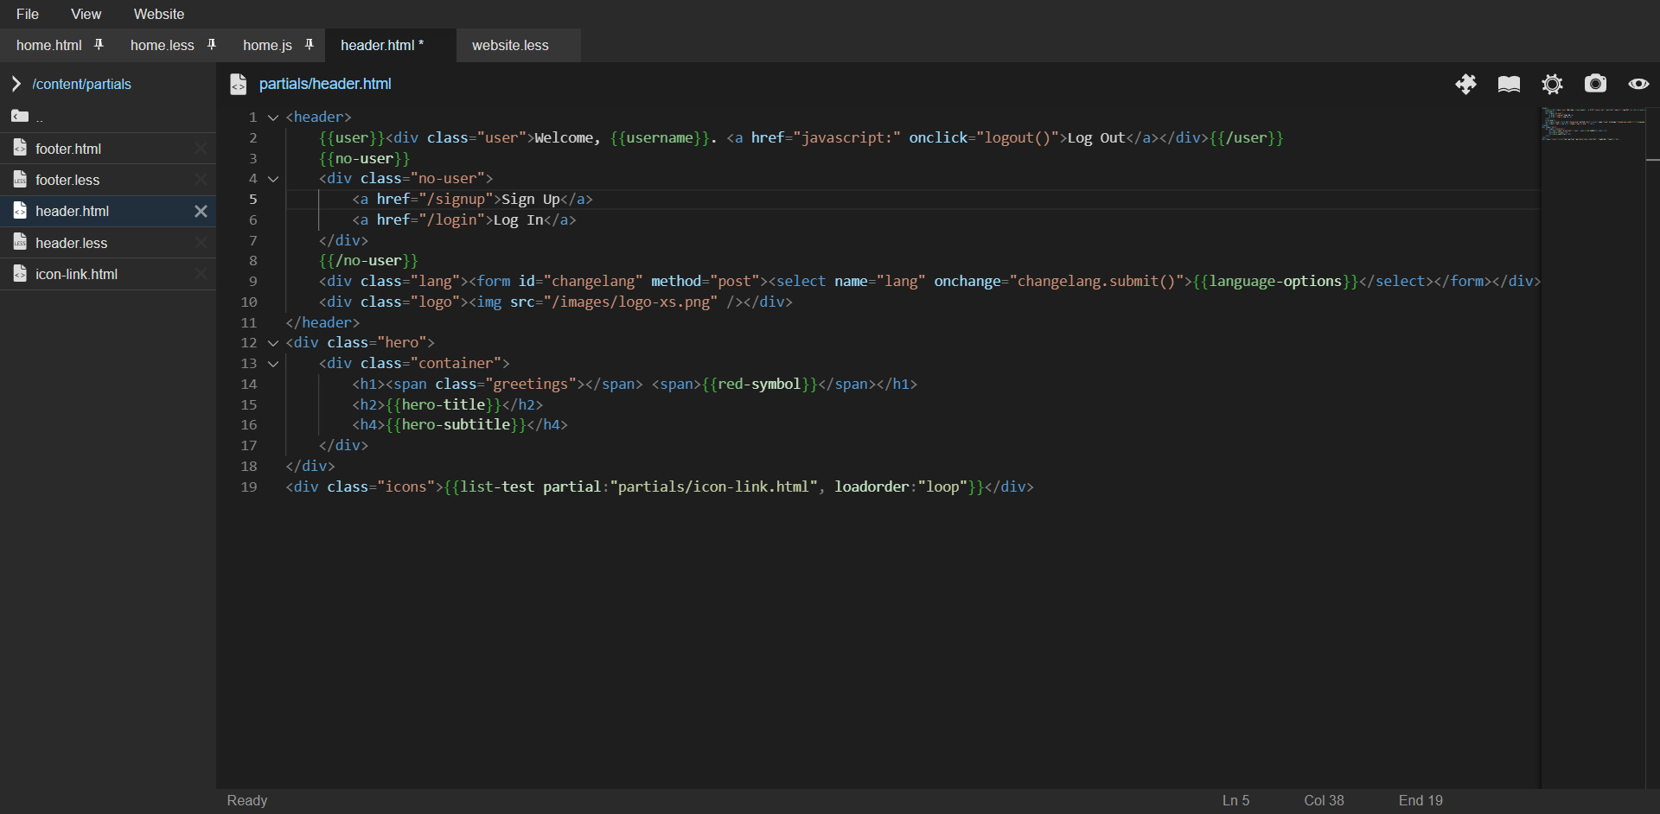
Task: Expand the /content/partials path chevron
Action: pos(16,84)
